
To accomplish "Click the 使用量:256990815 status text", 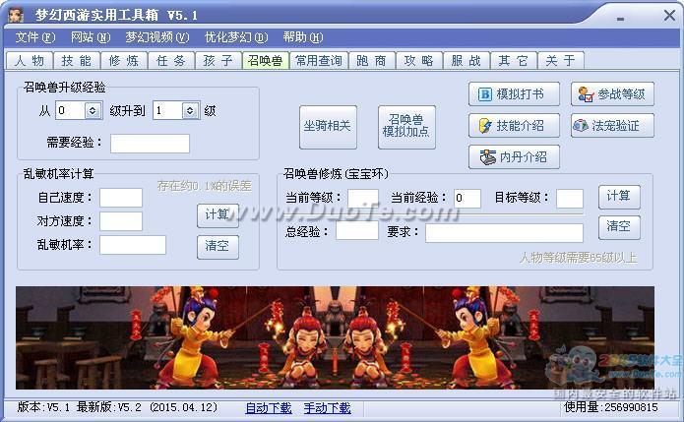I will [611, 407].
